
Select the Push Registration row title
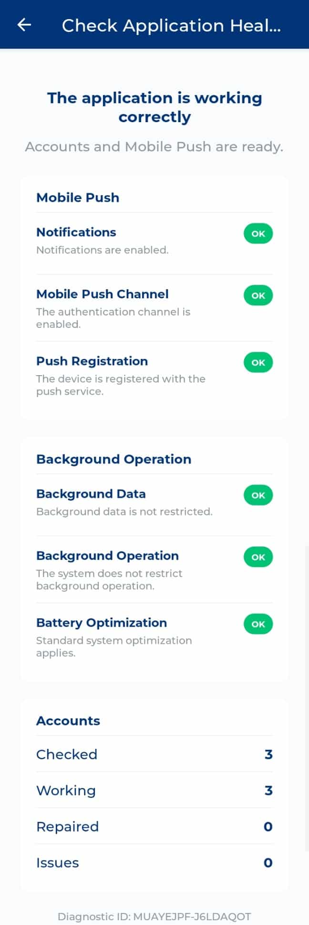point(92,361)
